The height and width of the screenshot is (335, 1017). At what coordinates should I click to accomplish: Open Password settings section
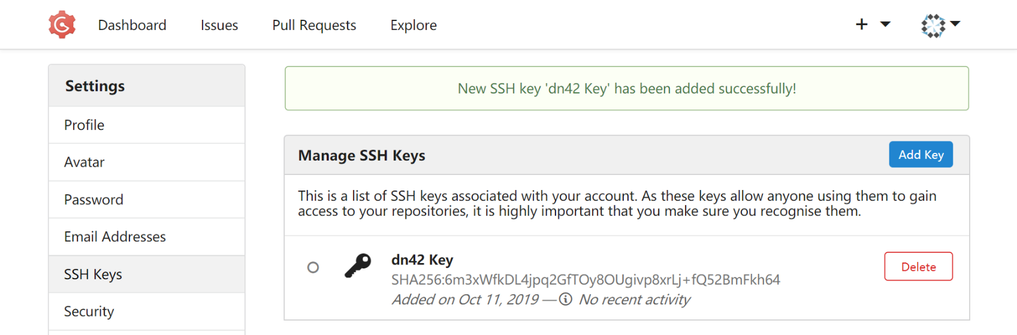click(147, 200)
